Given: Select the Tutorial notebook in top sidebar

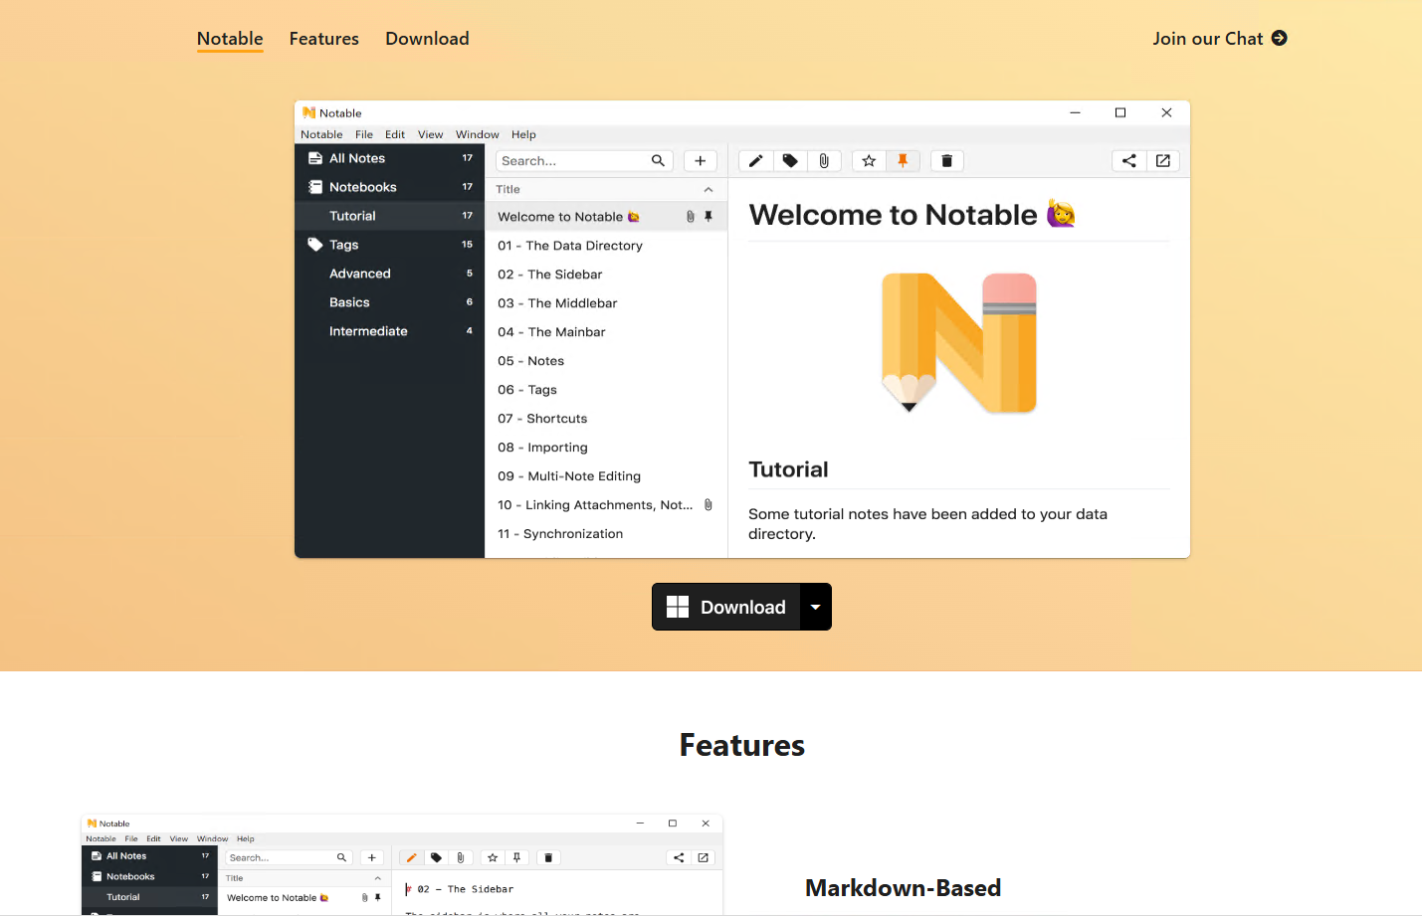Looking at the screenshot, I should point(389,216).
